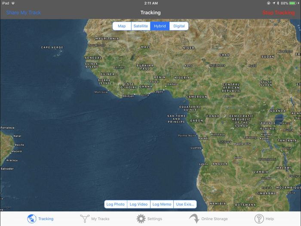The height and width of the screenshot is (226, 301).
Task: Tap the Lobito city label
Action: click(x=203, y=164)
